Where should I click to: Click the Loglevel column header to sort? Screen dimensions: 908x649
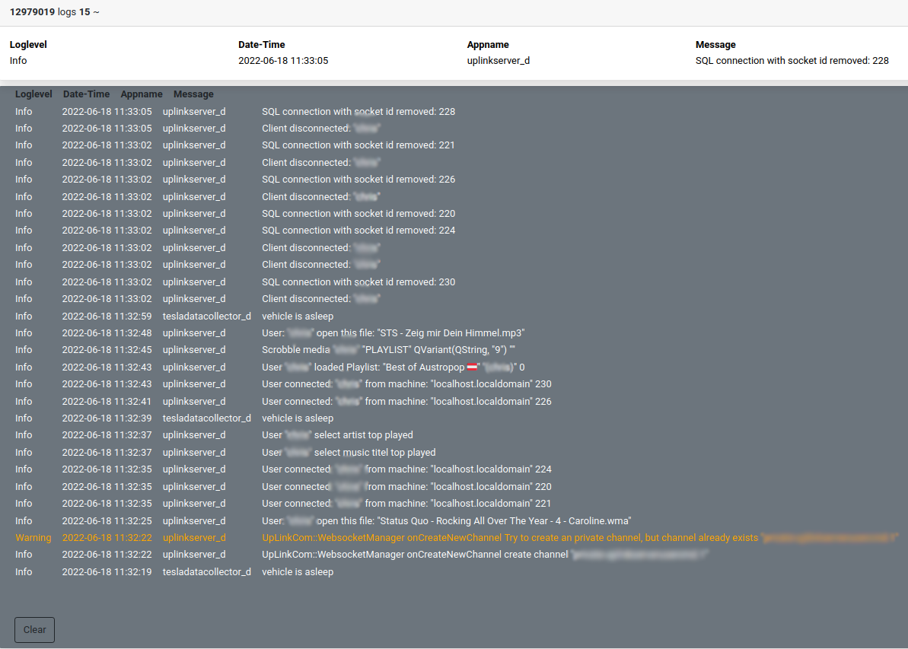point(33,94)
